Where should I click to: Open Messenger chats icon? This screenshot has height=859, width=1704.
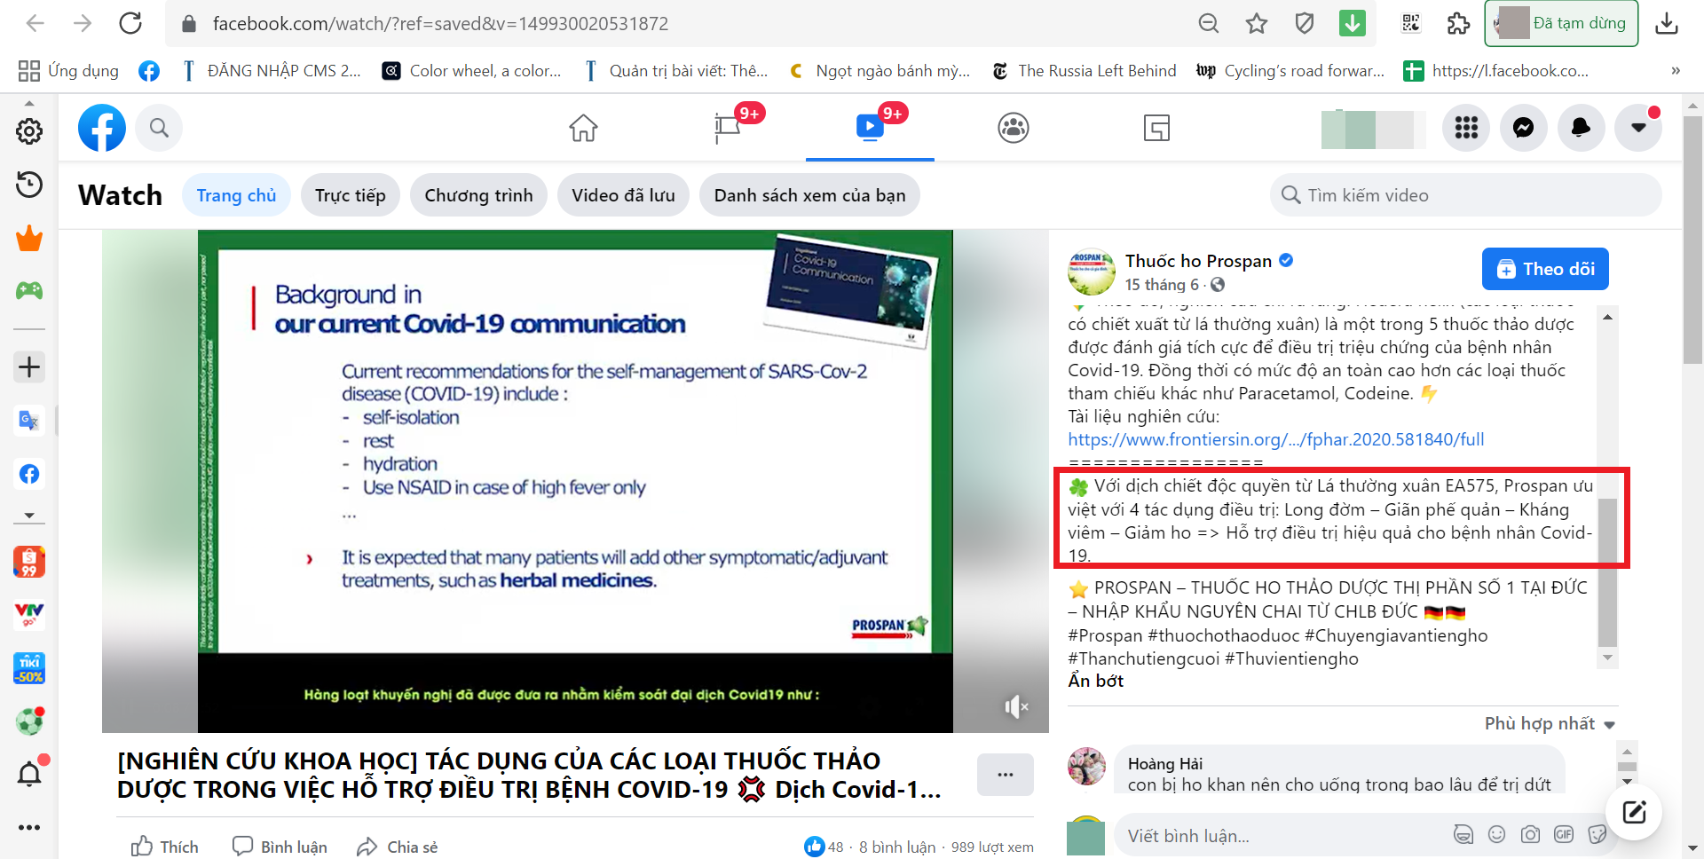(x=1524, y=128)
